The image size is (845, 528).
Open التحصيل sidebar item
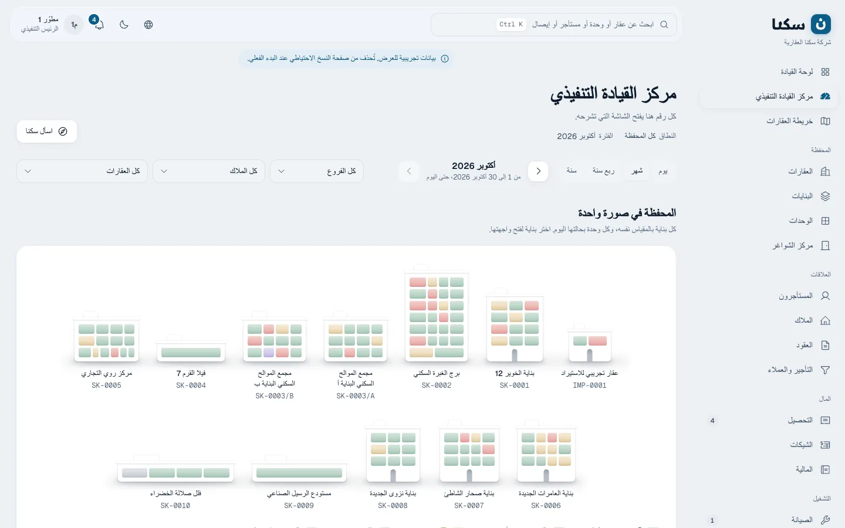click(x=769, y=420)
